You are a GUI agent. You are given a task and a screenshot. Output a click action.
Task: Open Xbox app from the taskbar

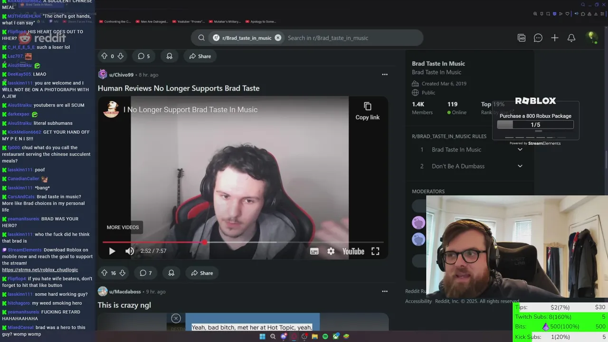point(336,336)
